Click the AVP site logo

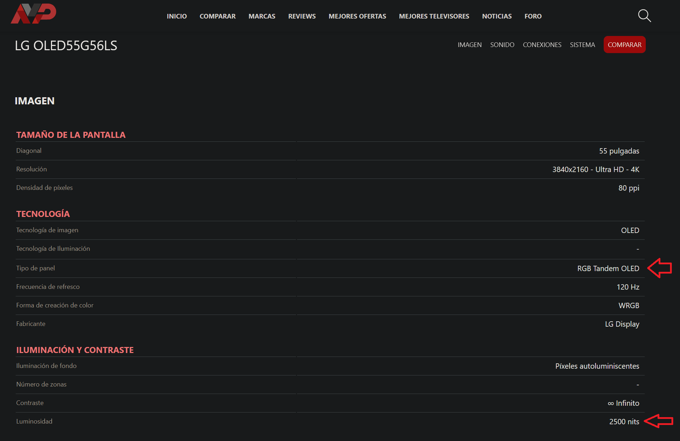pyautogui.click(x=34, y=14)
